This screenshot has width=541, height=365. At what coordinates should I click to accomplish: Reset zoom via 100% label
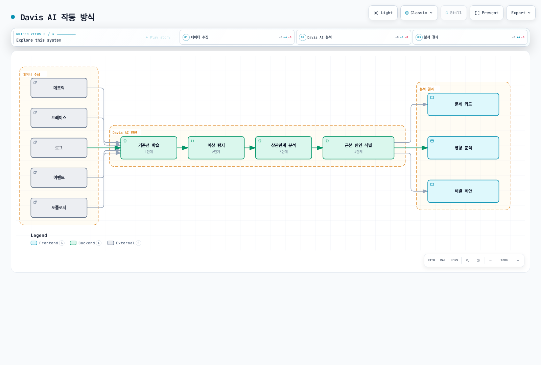point(504,260)
